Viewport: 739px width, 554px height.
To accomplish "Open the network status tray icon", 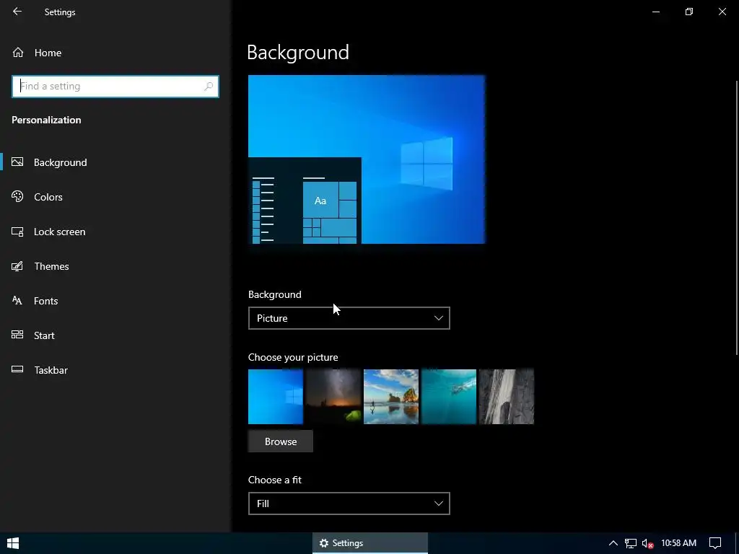I will click(x=631, y=544).
